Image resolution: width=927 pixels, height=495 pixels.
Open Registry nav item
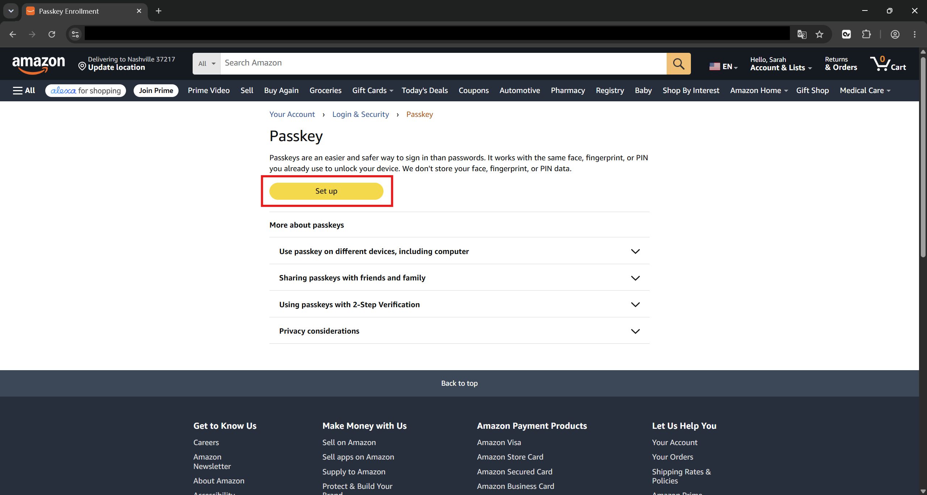tap(610, 90)
